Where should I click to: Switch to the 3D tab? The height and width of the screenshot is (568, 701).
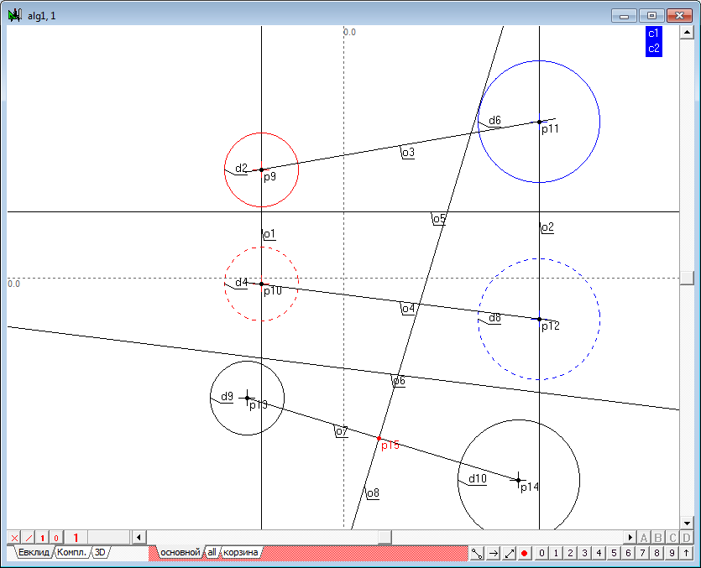pyautogui.click(x=100, y=552)
